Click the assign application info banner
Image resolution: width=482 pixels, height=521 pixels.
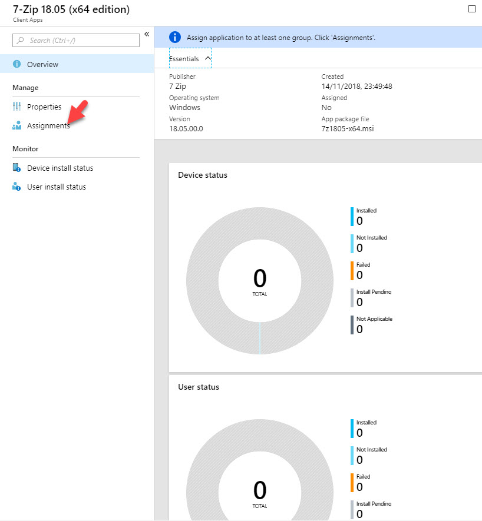(318, 37)
